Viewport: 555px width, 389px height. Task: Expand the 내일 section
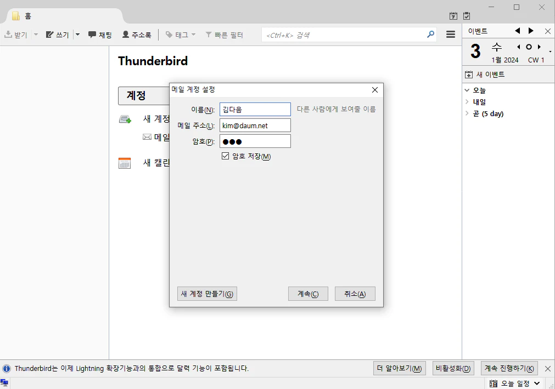pos(467,102)
